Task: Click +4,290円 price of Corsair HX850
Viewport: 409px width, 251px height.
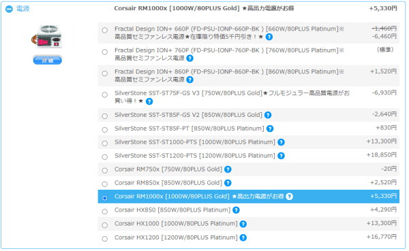Action: click(x=383, y=210)
